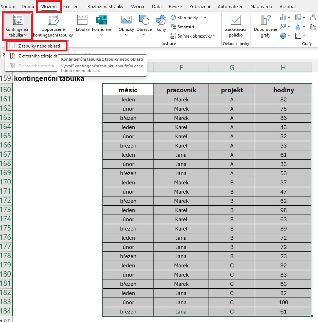Open the Soubor file menu

pos(8,6)
